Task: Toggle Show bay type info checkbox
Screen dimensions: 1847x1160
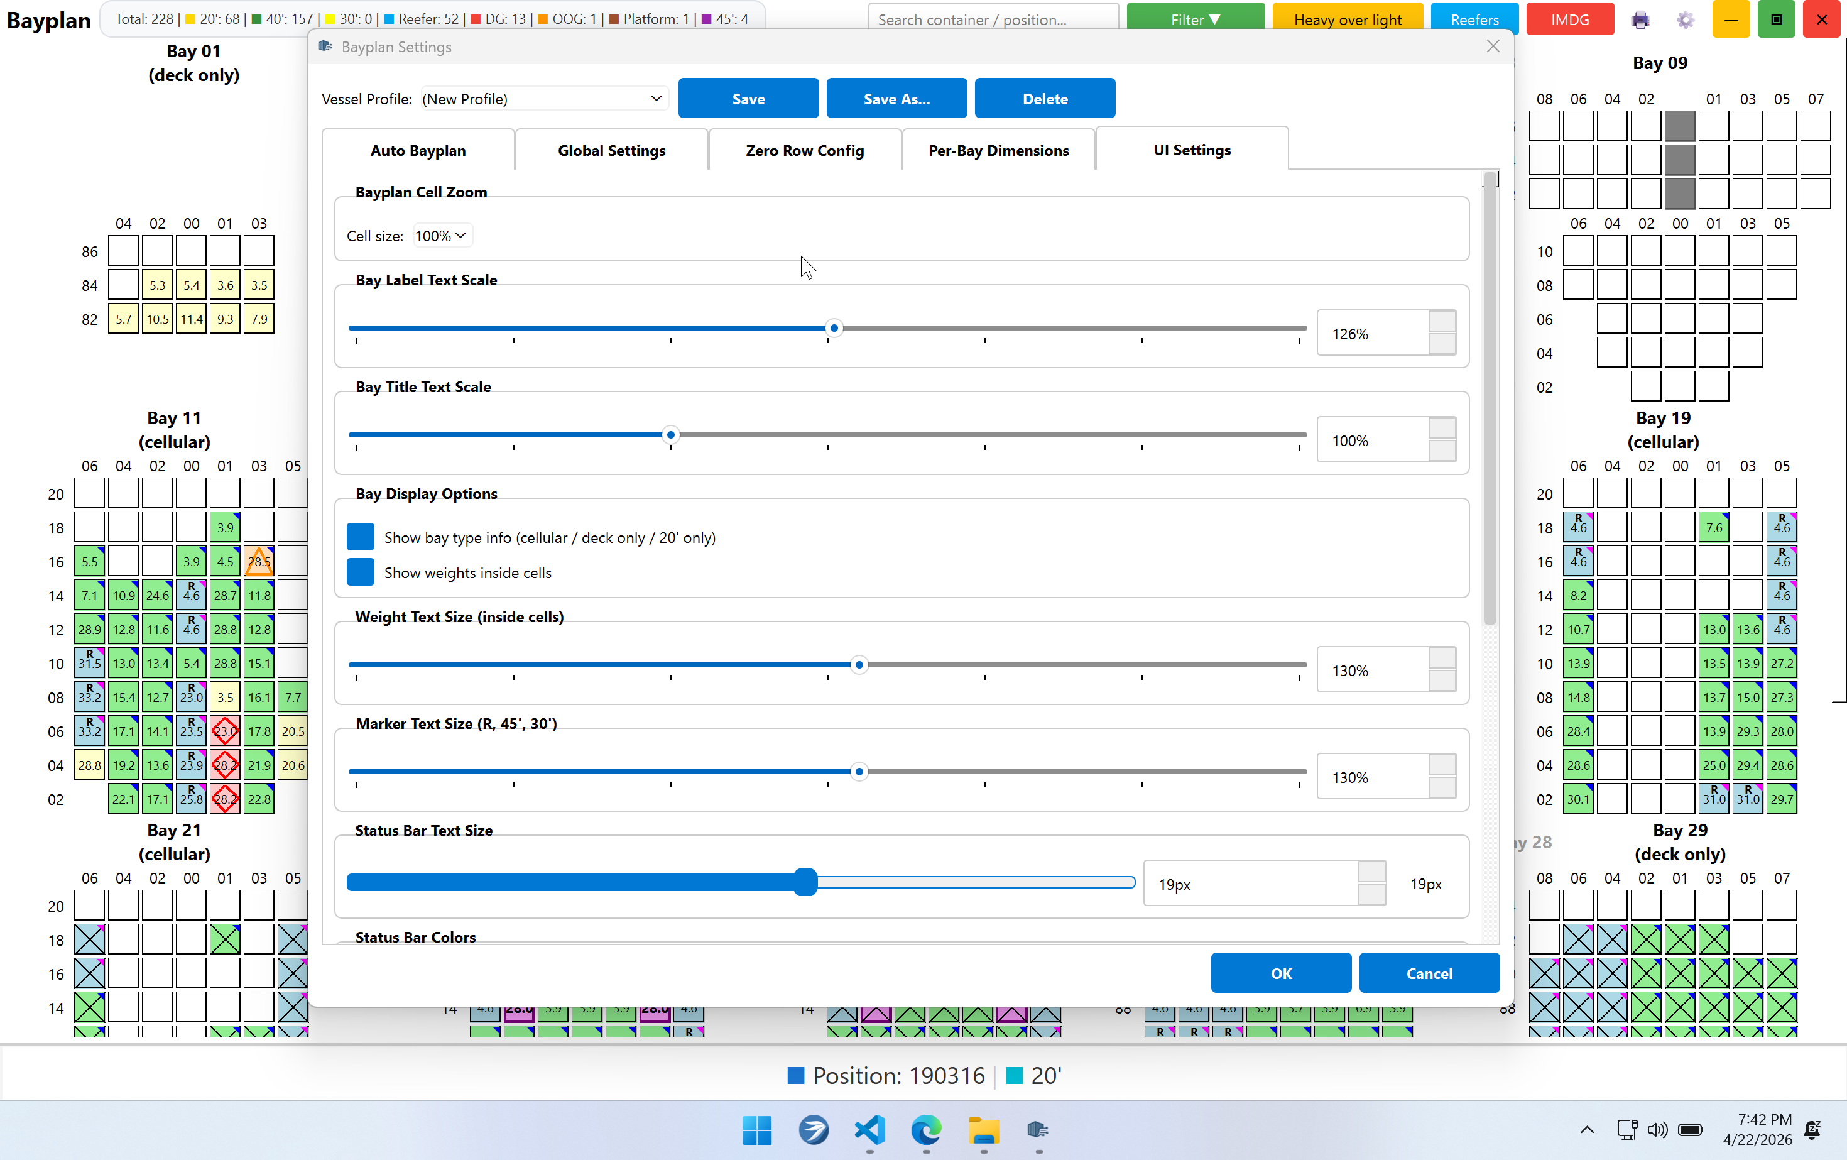Action: [361, 537]
